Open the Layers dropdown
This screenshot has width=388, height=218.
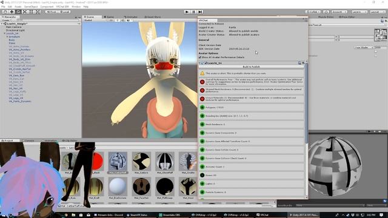[360, 12]
